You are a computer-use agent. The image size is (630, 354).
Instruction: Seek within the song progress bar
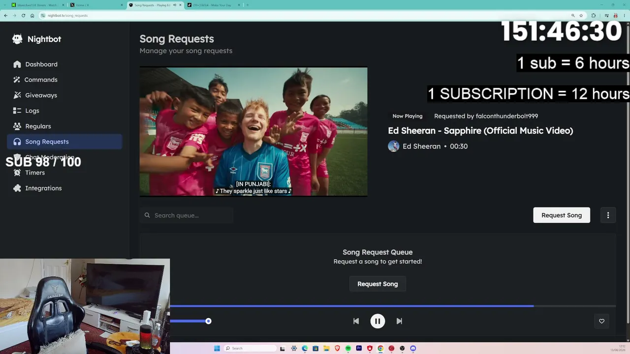[x=393, y=306]
